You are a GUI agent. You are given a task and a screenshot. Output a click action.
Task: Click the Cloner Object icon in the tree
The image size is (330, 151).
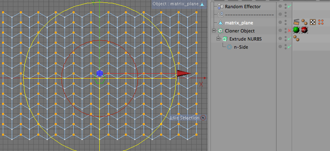point(221,31)
